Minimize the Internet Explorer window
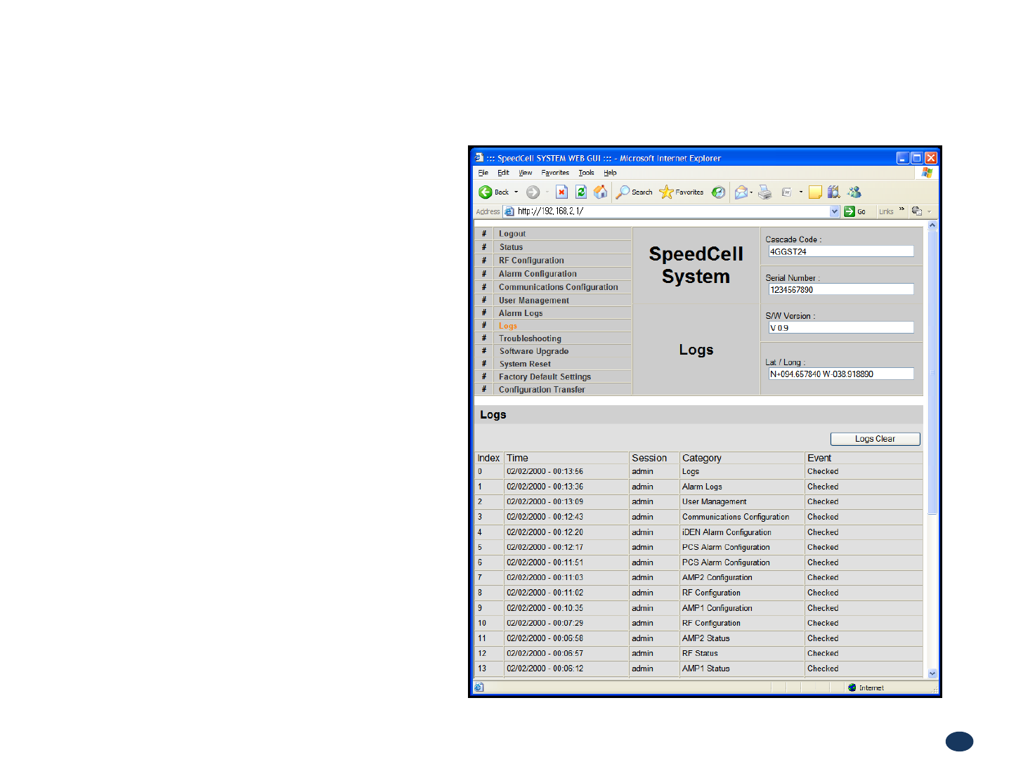The image size is (1009, 757). coord(904,158)
